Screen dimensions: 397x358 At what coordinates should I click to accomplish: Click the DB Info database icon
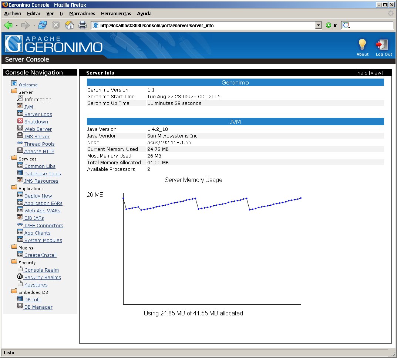tap(20, 298)
